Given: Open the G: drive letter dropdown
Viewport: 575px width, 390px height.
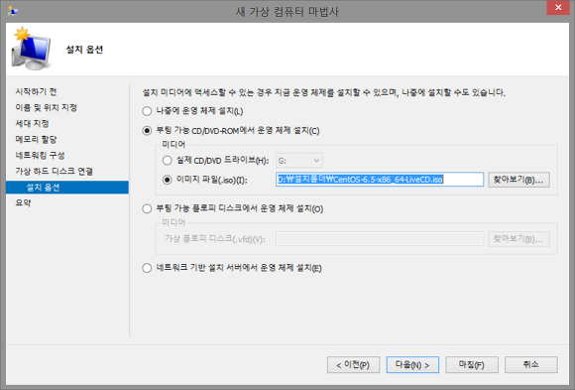Looking at the screenshot, I should [x=299, y=161].
